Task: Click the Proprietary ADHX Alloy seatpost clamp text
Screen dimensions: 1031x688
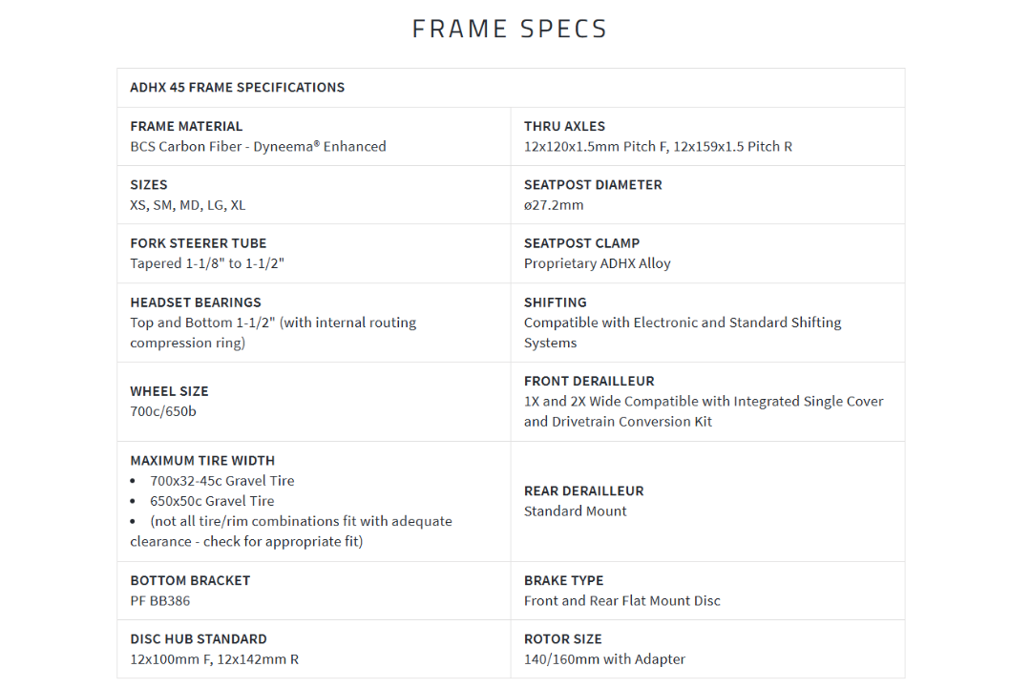Action: point(597,263)
